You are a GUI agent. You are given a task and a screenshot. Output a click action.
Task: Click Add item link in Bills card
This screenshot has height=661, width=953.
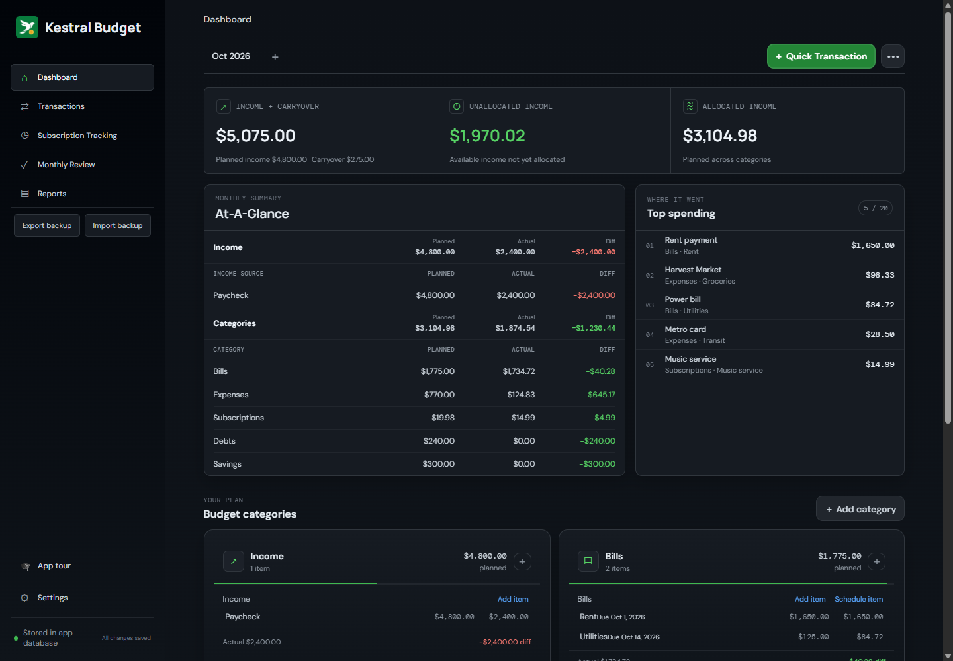[x=810, y=600]
